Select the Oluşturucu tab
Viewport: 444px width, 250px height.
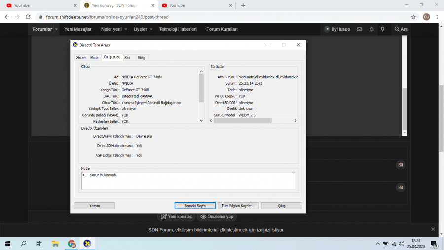pos(112,57)
